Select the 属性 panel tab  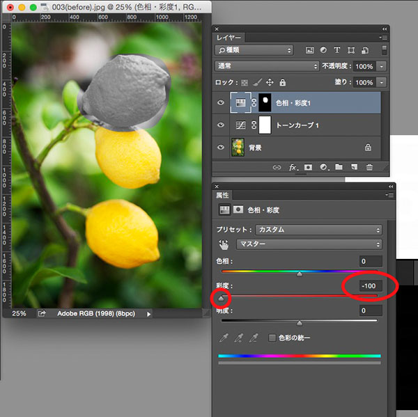pos(223,196)
